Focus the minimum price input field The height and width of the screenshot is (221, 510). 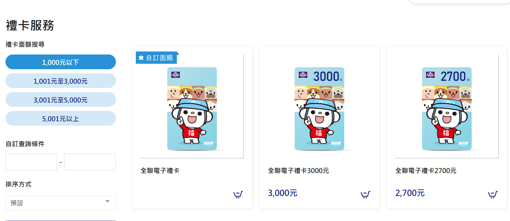(x=31, y=162)
